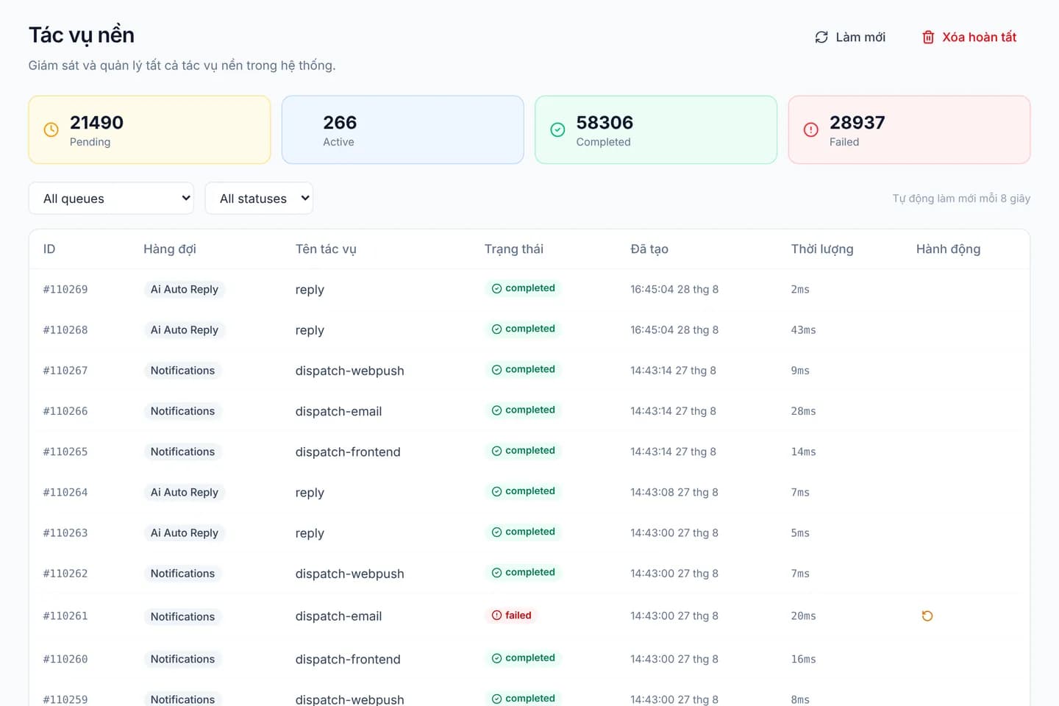Viewport: 1059px width, 706px height.
Task: Click task ID #110266
Action: click(65, 411)
